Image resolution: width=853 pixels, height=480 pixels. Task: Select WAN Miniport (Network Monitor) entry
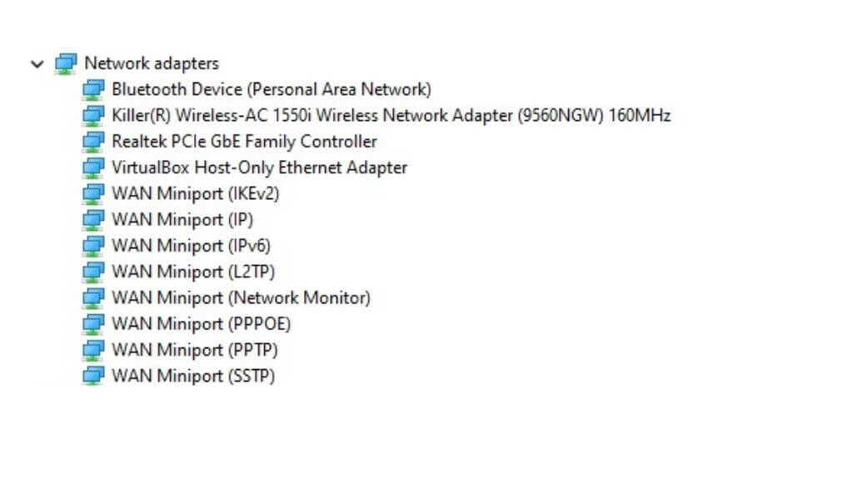(x=241, y=297)
